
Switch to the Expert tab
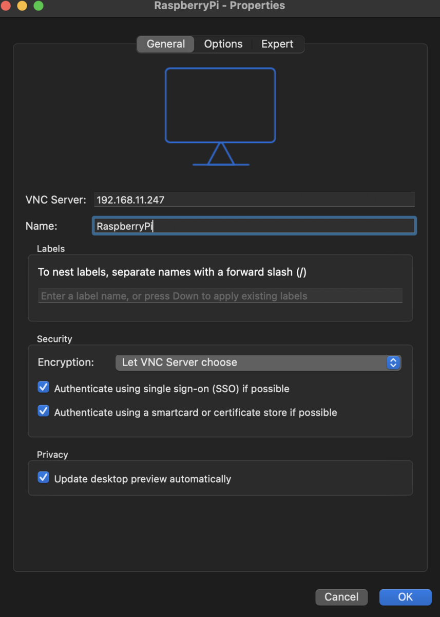click(x=277, y=44)
